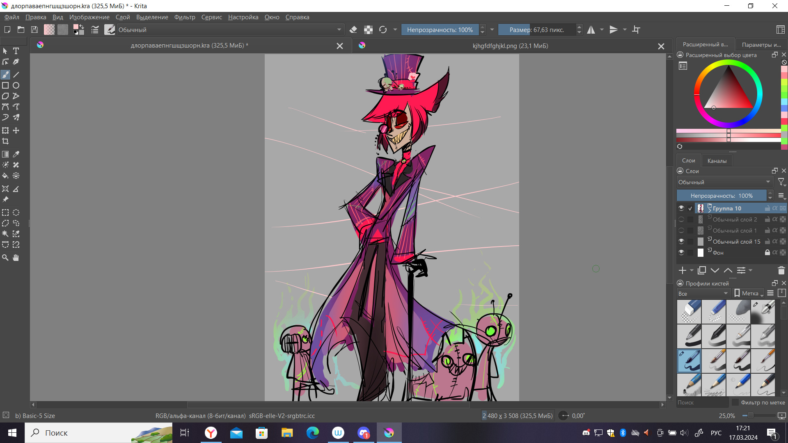The width and height of the screenshot is (788, 443).
Task: Select the Crop tool in toolbox
Action: pyautogui.click(x=5, y=141)
